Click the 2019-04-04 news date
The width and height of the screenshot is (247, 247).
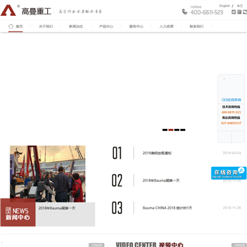coord(232,153)
